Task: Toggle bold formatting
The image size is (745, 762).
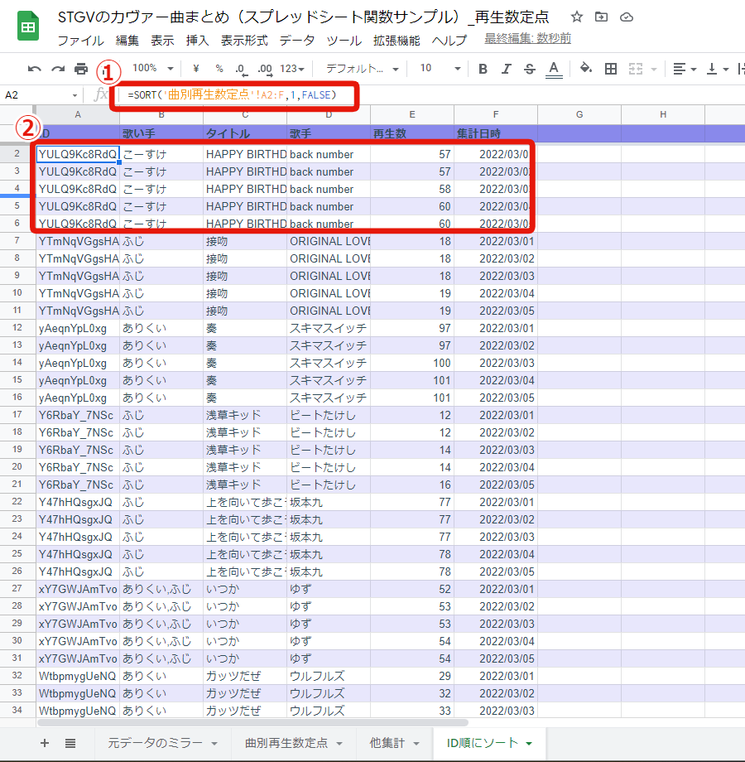Action: tap(483, 69)
